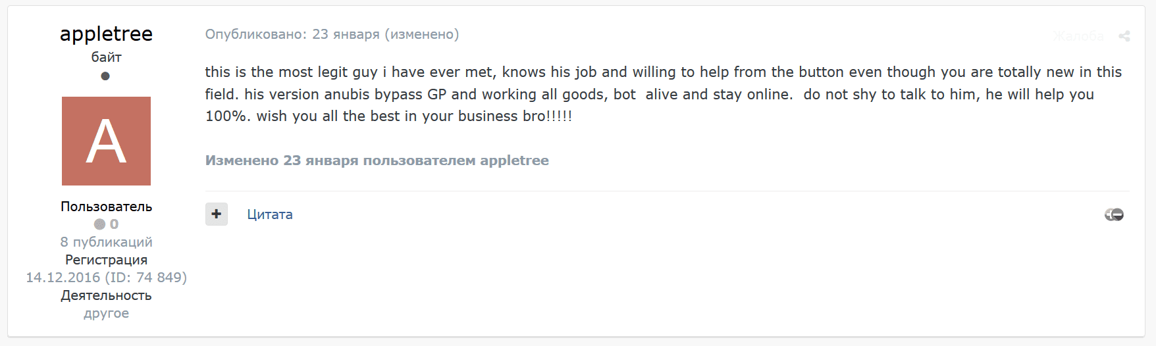Click the share post icon
This screenshot has height=346, width=1156.
(x=1124, y=36)
